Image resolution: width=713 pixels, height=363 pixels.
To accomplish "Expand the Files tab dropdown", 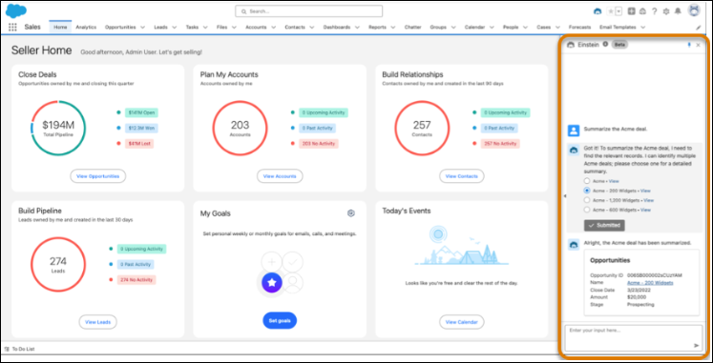I will 234,28.
